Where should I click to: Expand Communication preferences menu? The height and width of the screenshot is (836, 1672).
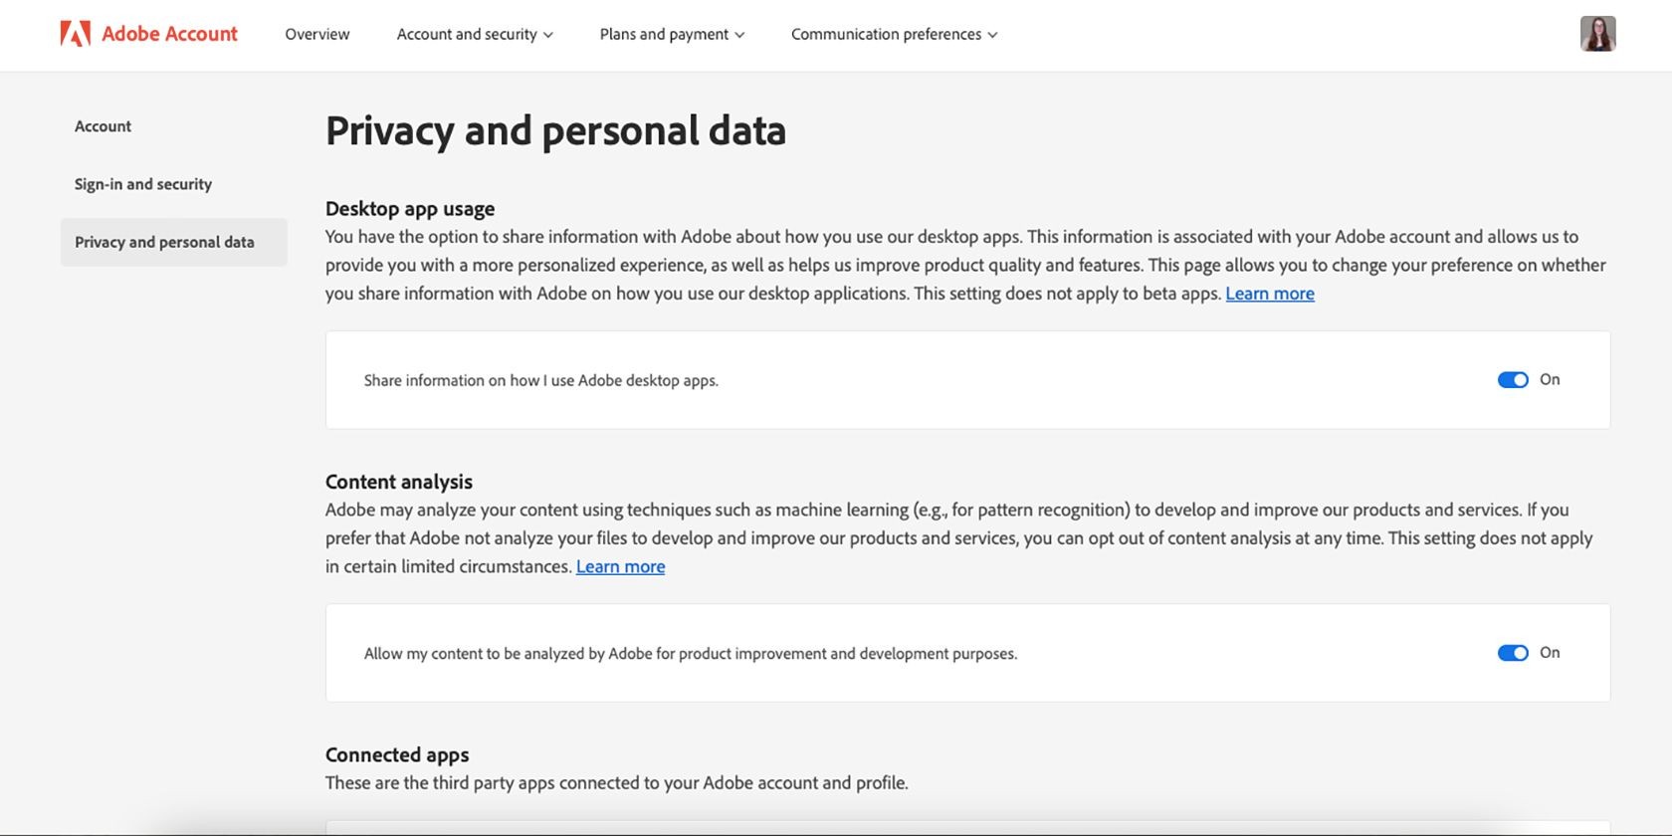(894, 34)
